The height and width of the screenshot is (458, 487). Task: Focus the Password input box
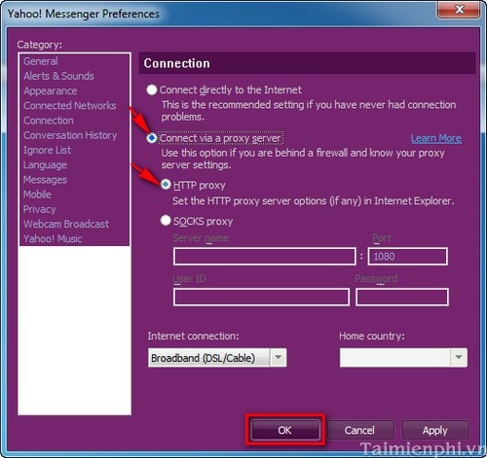coord(402,297)
